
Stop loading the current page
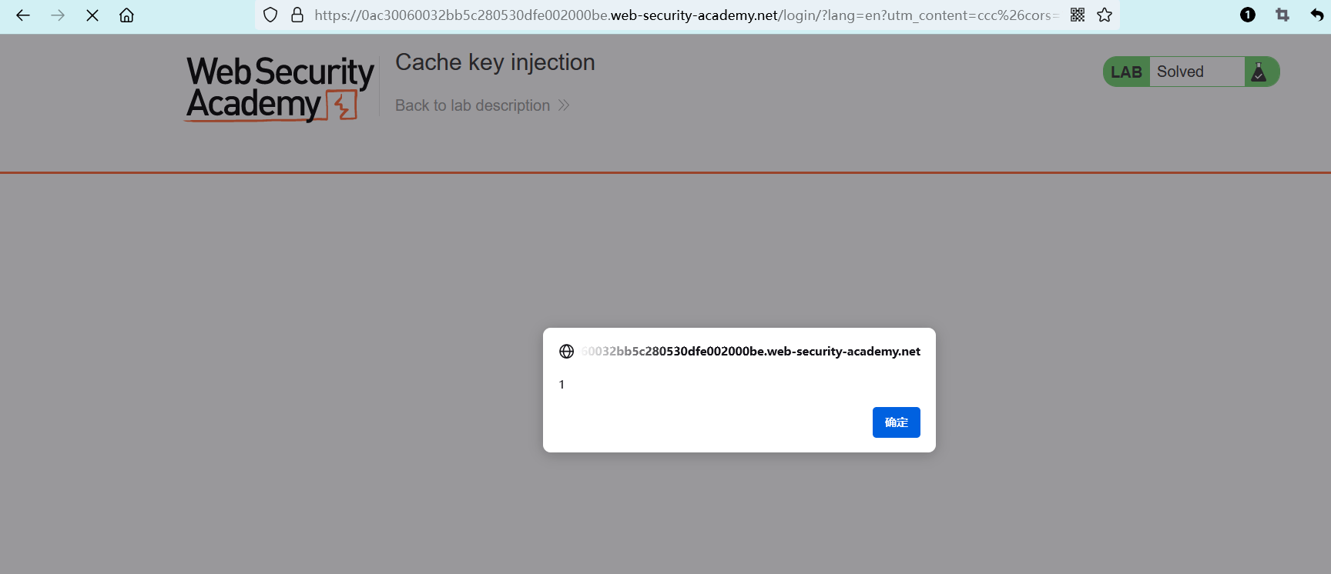pyautogui.click(x=92, y=15)
